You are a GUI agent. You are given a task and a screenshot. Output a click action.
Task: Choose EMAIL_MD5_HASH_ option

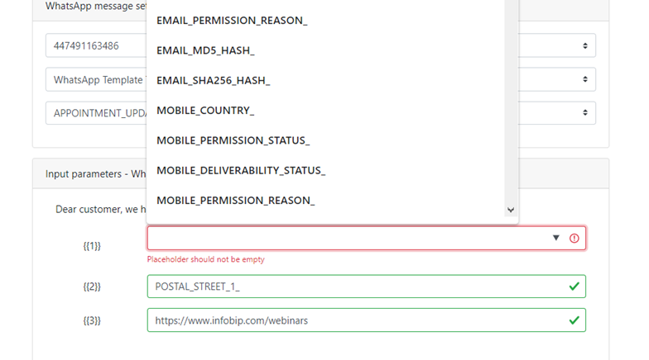(x=205, y=50)
